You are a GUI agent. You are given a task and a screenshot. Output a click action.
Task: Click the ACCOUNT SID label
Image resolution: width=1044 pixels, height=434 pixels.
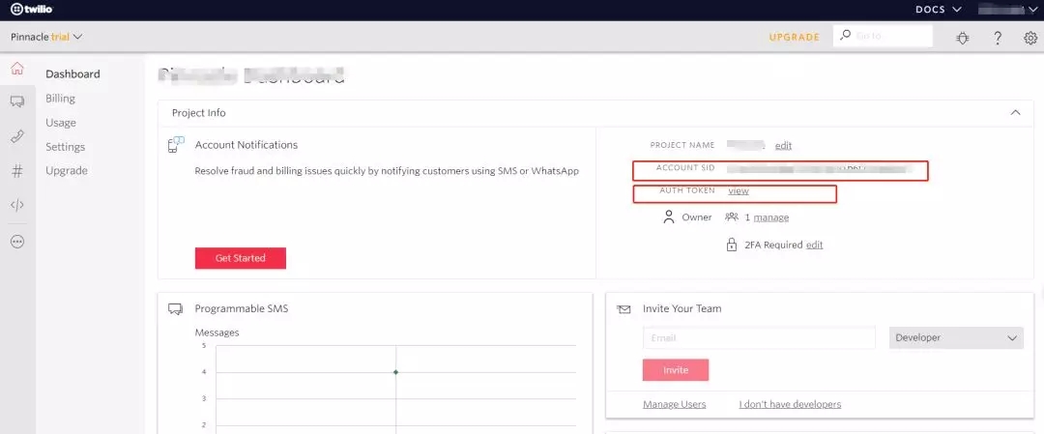685,168
